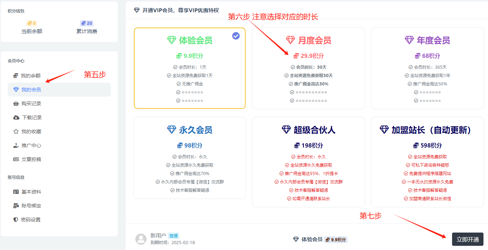Screen dimensions: 488x250
Task: Click the hand icon beside 推广中心
Action: coord(16,145)
